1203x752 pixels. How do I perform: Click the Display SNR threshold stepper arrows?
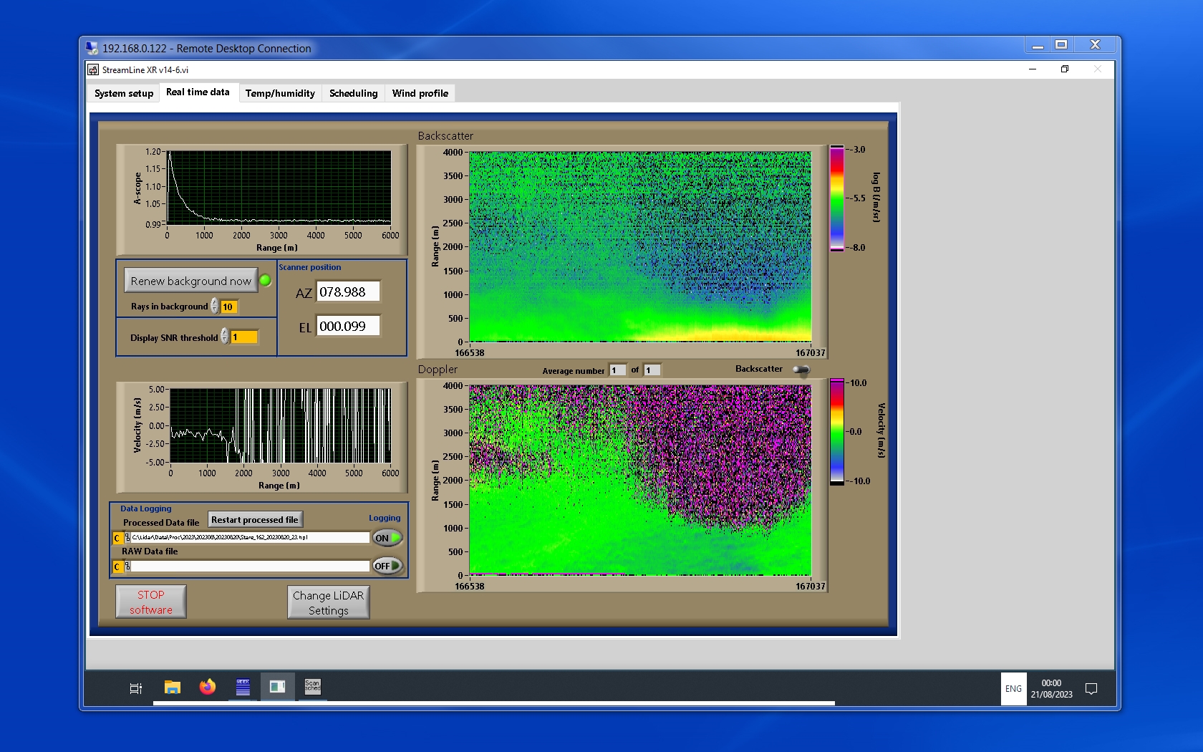[225, 337]
